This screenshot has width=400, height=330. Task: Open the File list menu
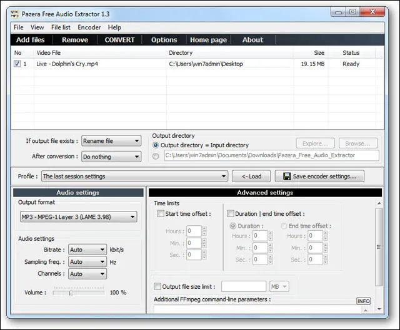[61, 27]
